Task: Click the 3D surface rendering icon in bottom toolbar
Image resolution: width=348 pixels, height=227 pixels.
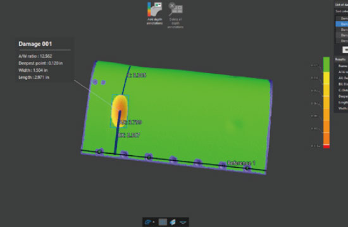Action: tap(173, 222)
